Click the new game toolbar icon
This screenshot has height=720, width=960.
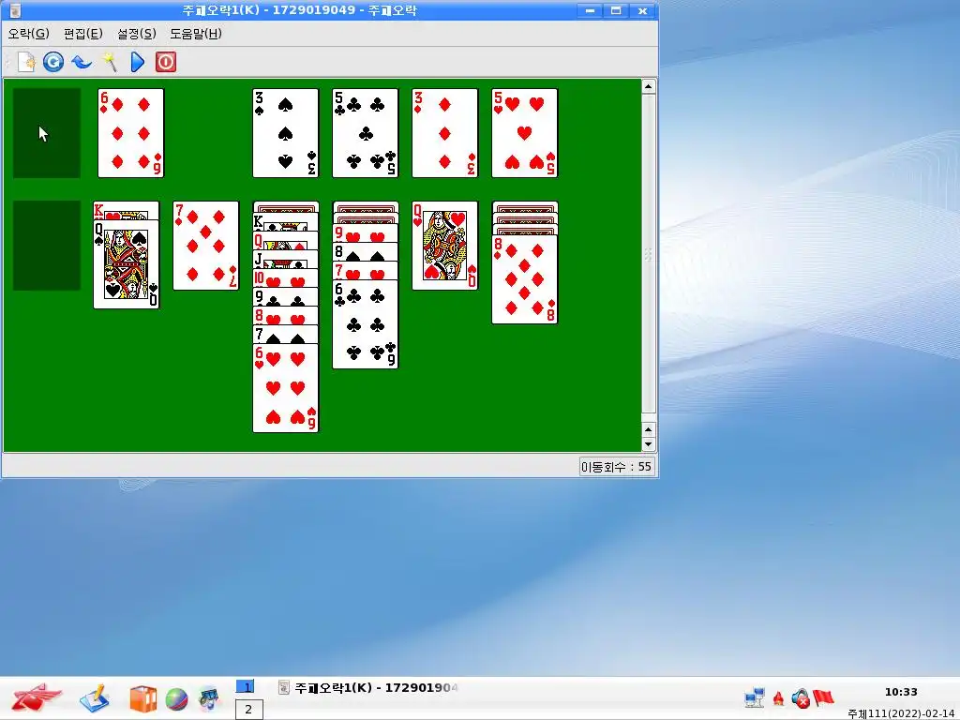tap(26, 62)
